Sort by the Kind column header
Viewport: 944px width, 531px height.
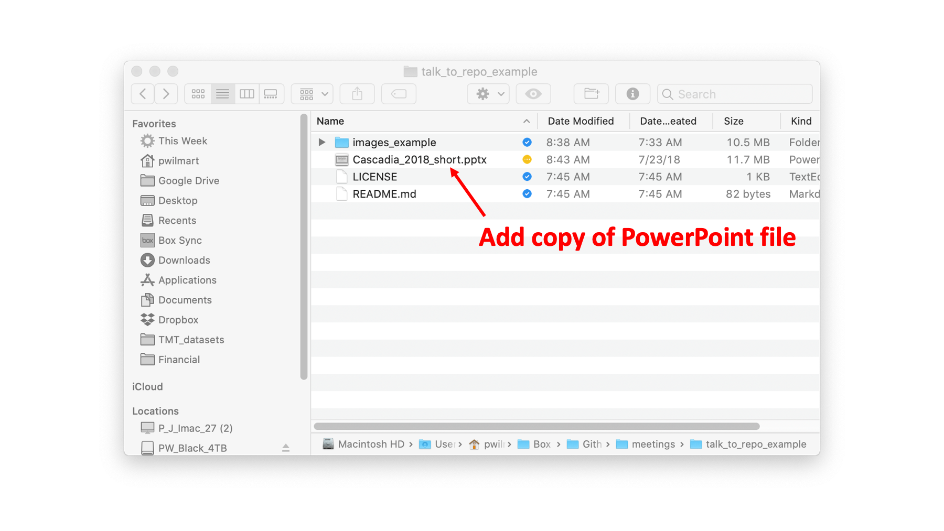coord(801,121)
